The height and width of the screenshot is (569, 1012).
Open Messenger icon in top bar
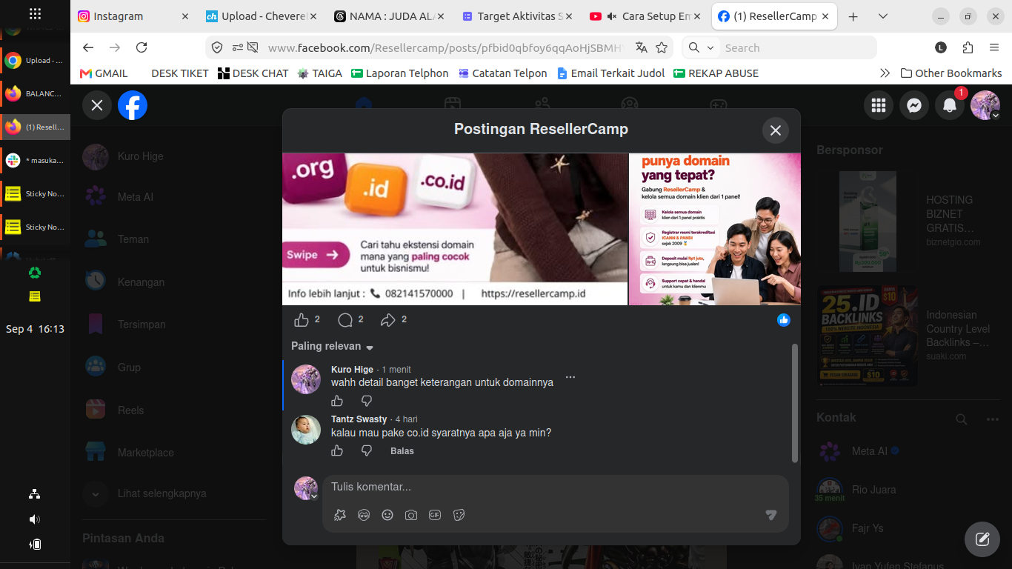click(914, 105)
